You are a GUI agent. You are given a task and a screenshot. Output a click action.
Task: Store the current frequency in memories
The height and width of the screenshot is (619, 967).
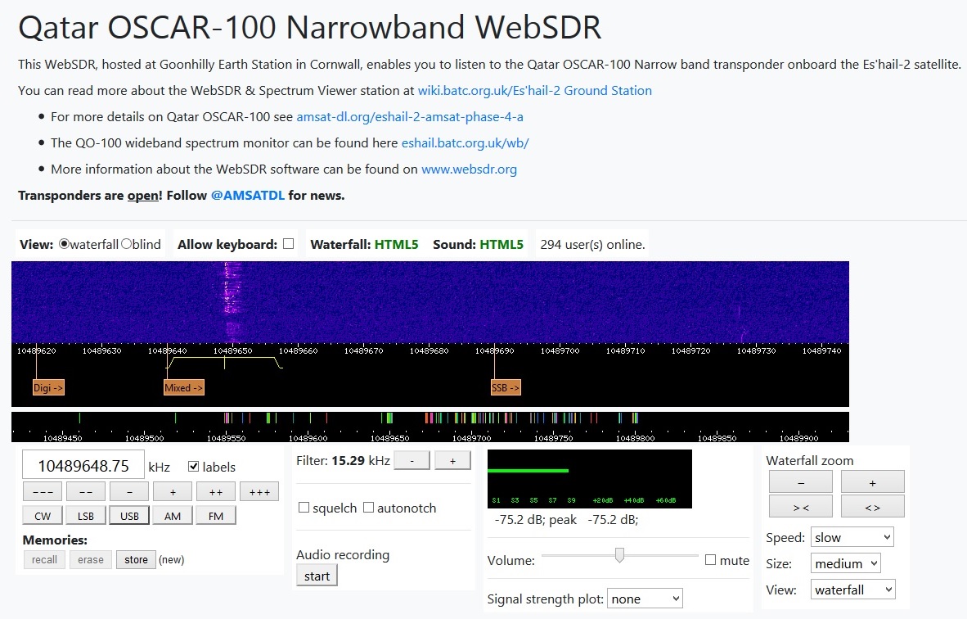tap(136, 559)
